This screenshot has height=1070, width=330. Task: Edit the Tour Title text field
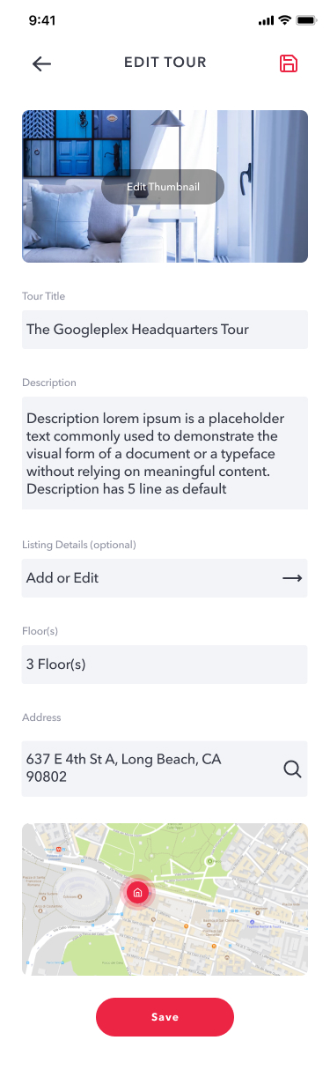point(165,330)
